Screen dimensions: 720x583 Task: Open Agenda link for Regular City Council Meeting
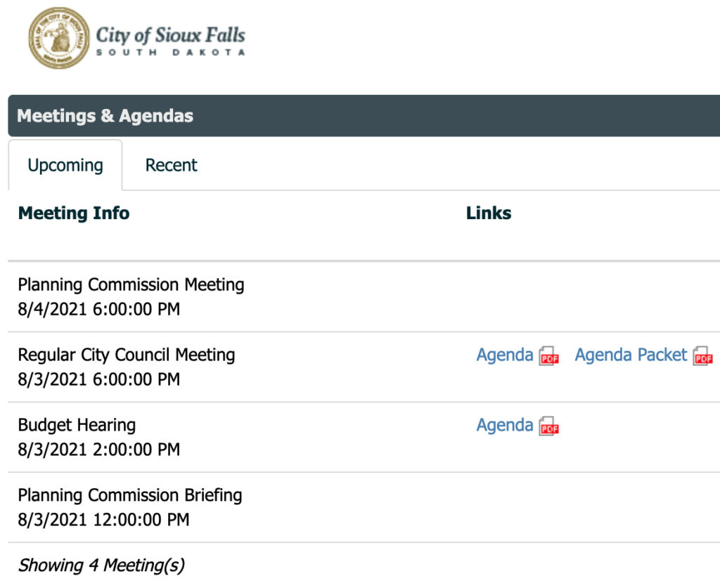tap(505, 355)
